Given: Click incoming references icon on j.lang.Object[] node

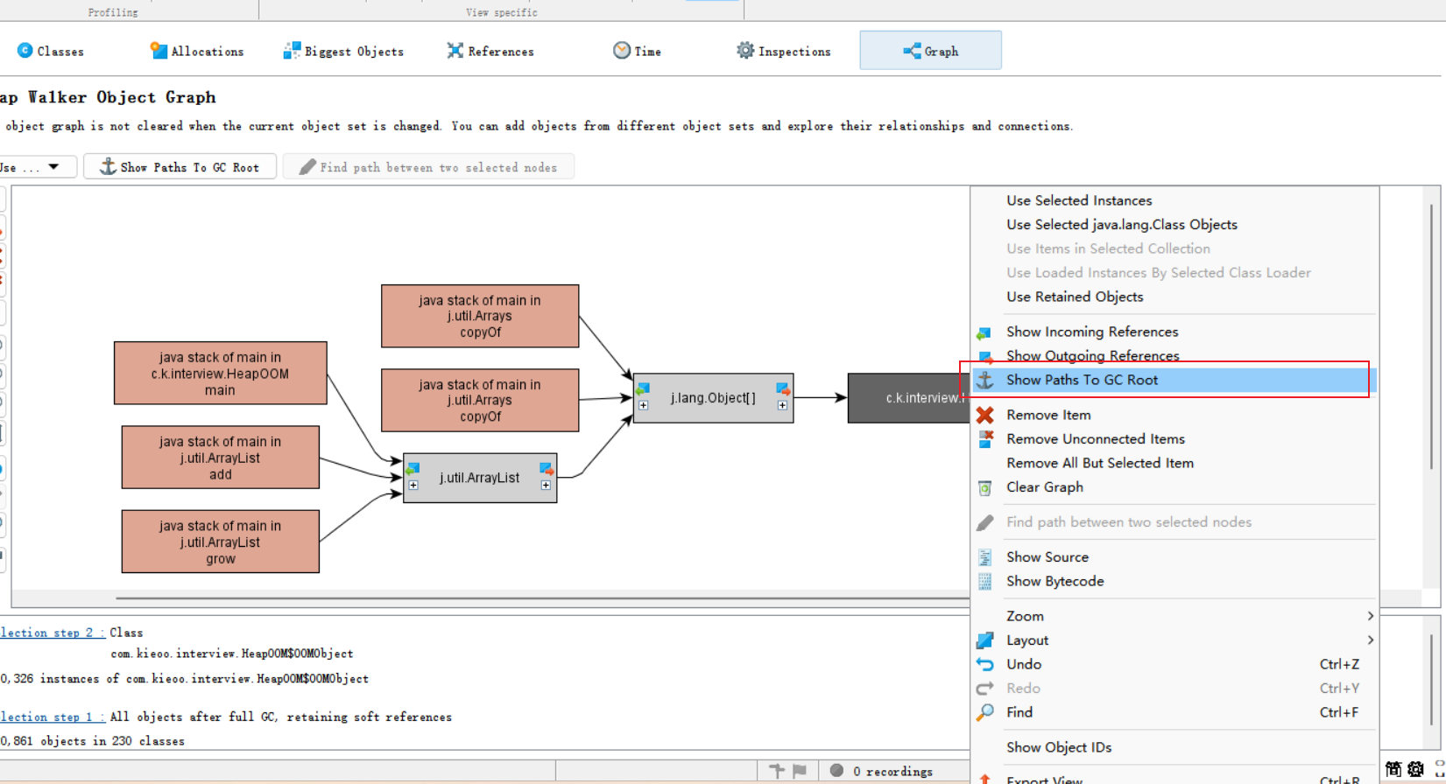Looking at the screenshot, I should (643, 388).
